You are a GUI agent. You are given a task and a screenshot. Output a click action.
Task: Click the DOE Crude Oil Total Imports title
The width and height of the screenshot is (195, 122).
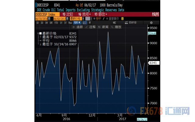pos(80,10)
